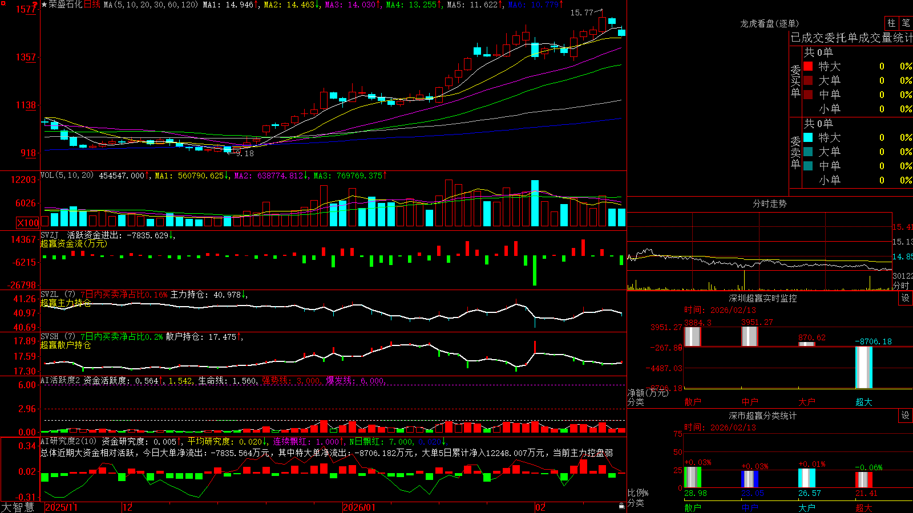This screenshot has width=913, height=513.
Task: Click the red question mark help icon
Action: click(35, 5)
